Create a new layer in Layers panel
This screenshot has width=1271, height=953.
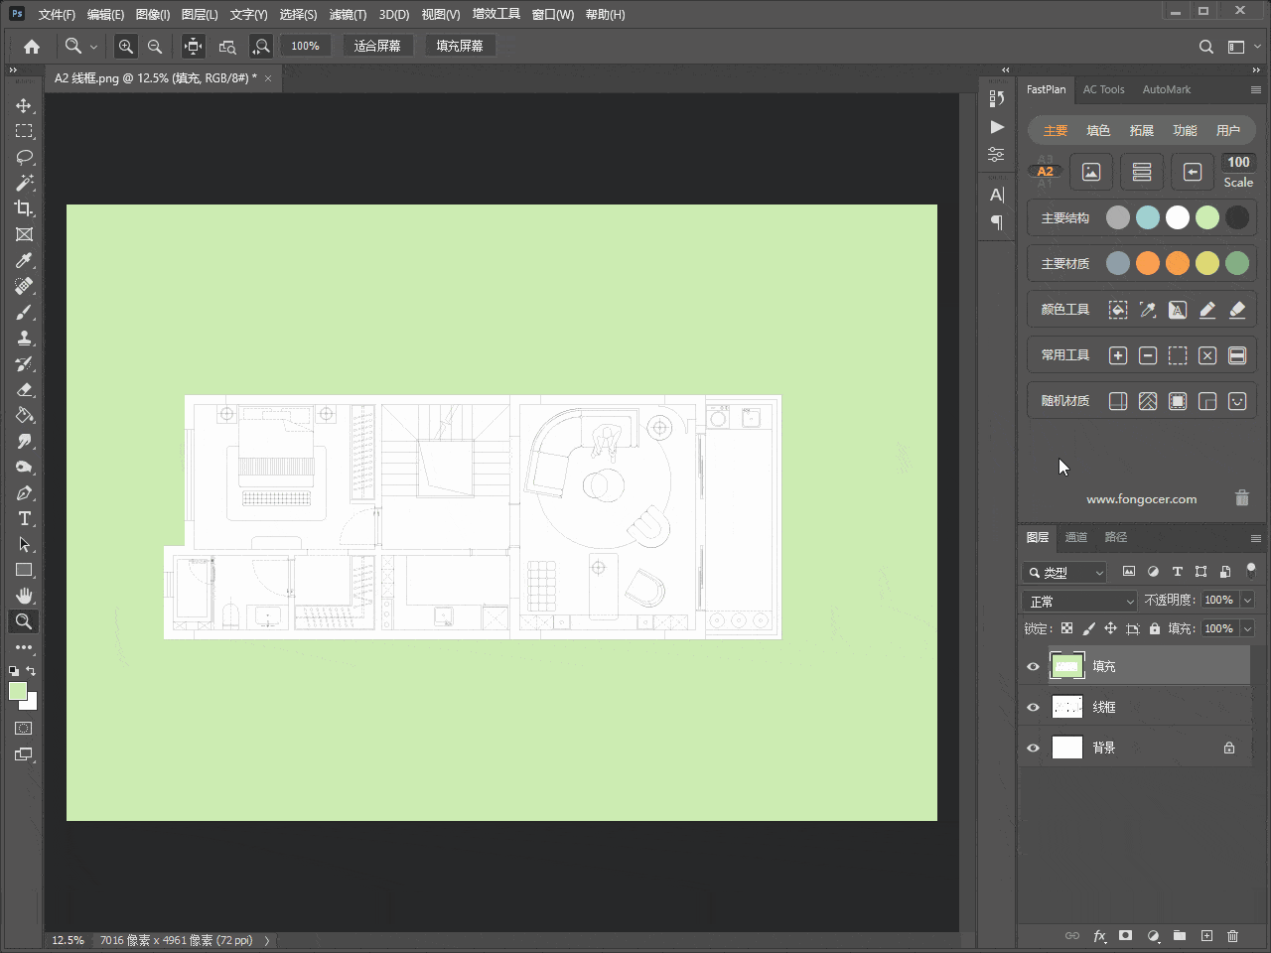click(x=1206, y=935)
